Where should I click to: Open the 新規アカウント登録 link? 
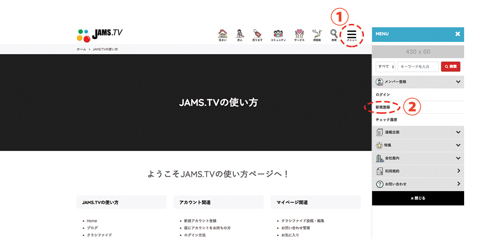[x=200, y=221]
